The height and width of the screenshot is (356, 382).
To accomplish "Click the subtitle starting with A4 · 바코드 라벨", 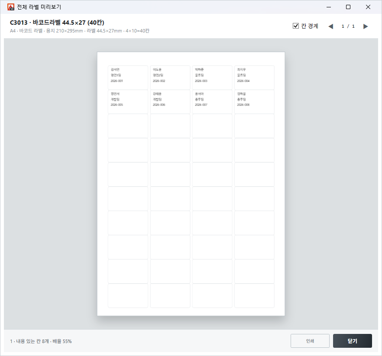I will 80,31.
